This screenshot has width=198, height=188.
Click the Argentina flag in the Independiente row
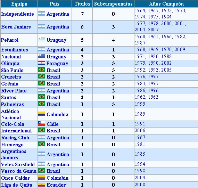[42, 14]
